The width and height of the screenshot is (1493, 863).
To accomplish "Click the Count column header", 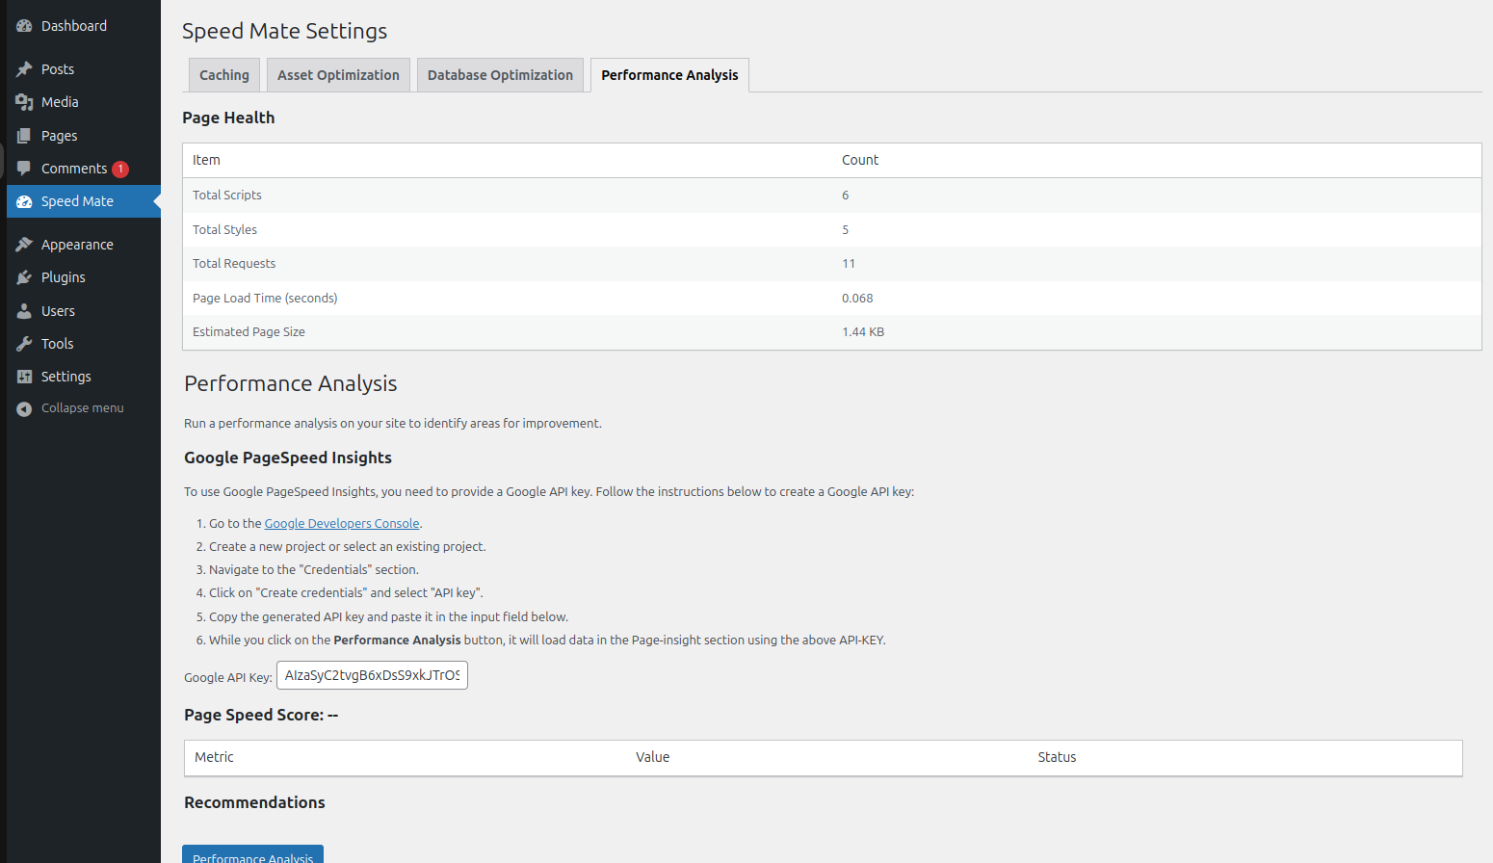I will 860,160.
